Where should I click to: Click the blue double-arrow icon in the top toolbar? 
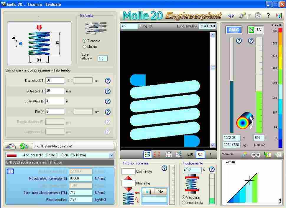[x=231, y=16]
